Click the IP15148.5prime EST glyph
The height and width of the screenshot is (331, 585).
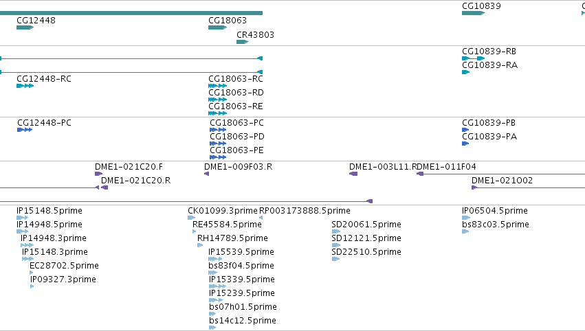click(x=23, y=218)
